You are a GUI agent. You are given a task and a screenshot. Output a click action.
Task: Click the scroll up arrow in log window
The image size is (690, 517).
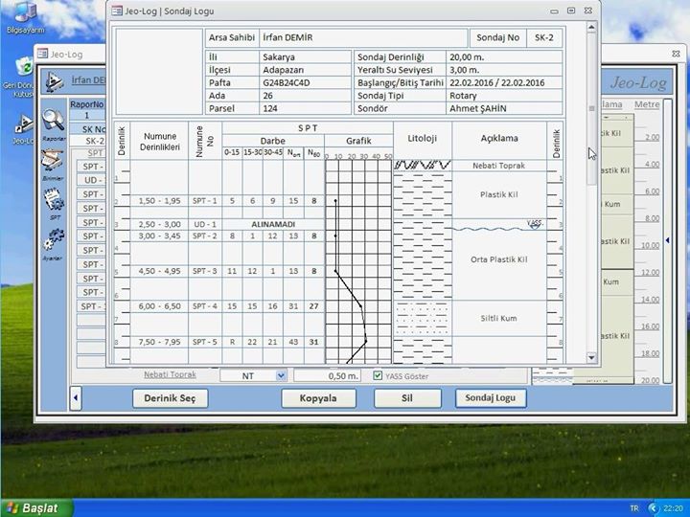[591, 27]
